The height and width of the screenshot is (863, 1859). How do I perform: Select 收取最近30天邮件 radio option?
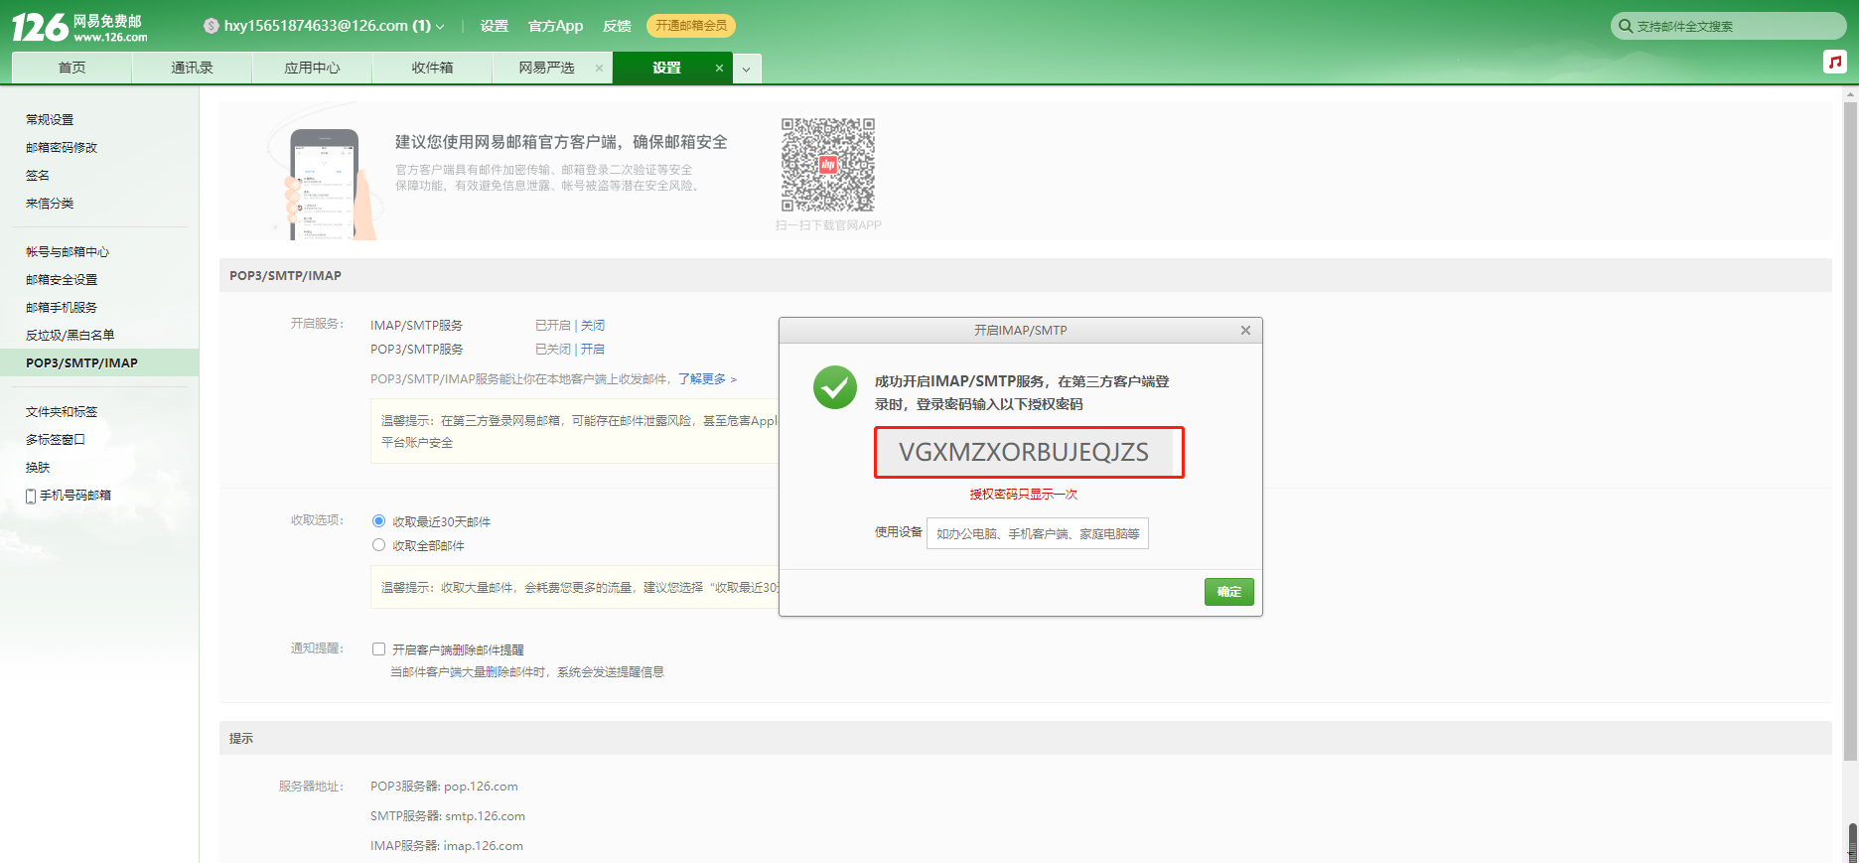pos(378,520)
